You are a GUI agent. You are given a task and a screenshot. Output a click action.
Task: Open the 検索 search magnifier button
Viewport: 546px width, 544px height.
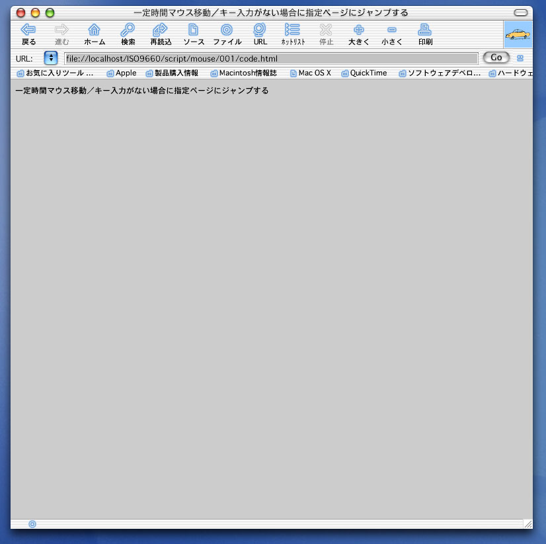pos(128,34)
